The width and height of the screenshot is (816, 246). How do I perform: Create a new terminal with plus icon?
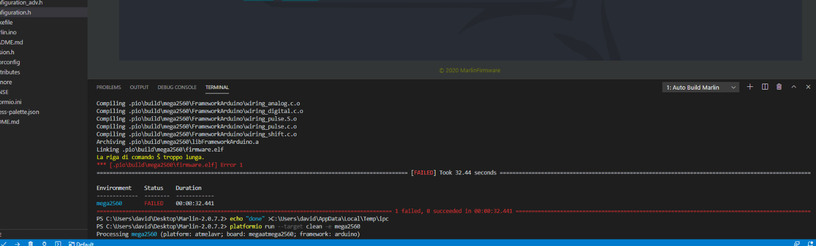(x=750, y=87)
